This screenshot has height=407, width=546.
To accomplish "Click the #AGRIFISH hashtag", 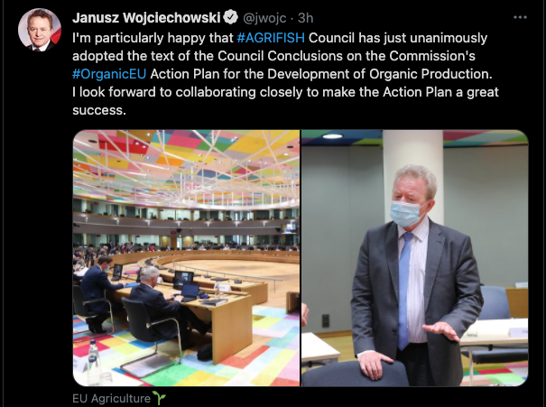I will coord(271,38).
